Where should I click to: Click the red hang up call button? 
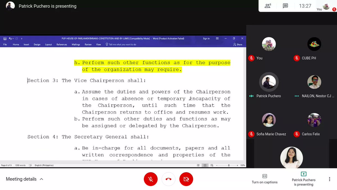click(x=168, y=179)
